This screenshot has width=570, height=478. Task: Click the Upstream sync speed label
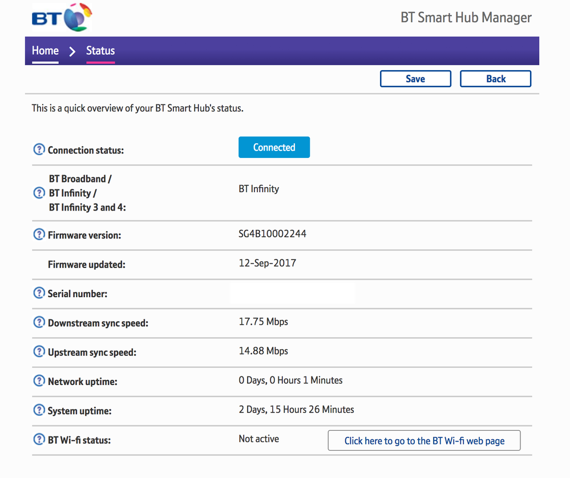coord(92,353)
